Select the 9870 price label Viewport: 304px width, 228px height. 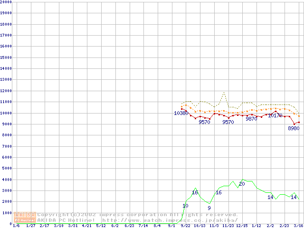point(251,119)
